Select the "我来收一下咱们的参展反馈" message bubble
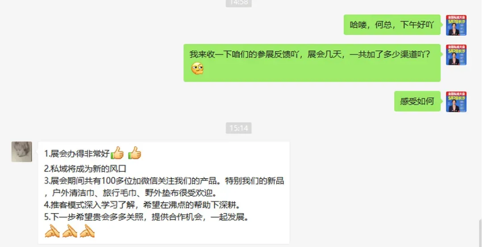482x247 pixels. click(312, 63)
